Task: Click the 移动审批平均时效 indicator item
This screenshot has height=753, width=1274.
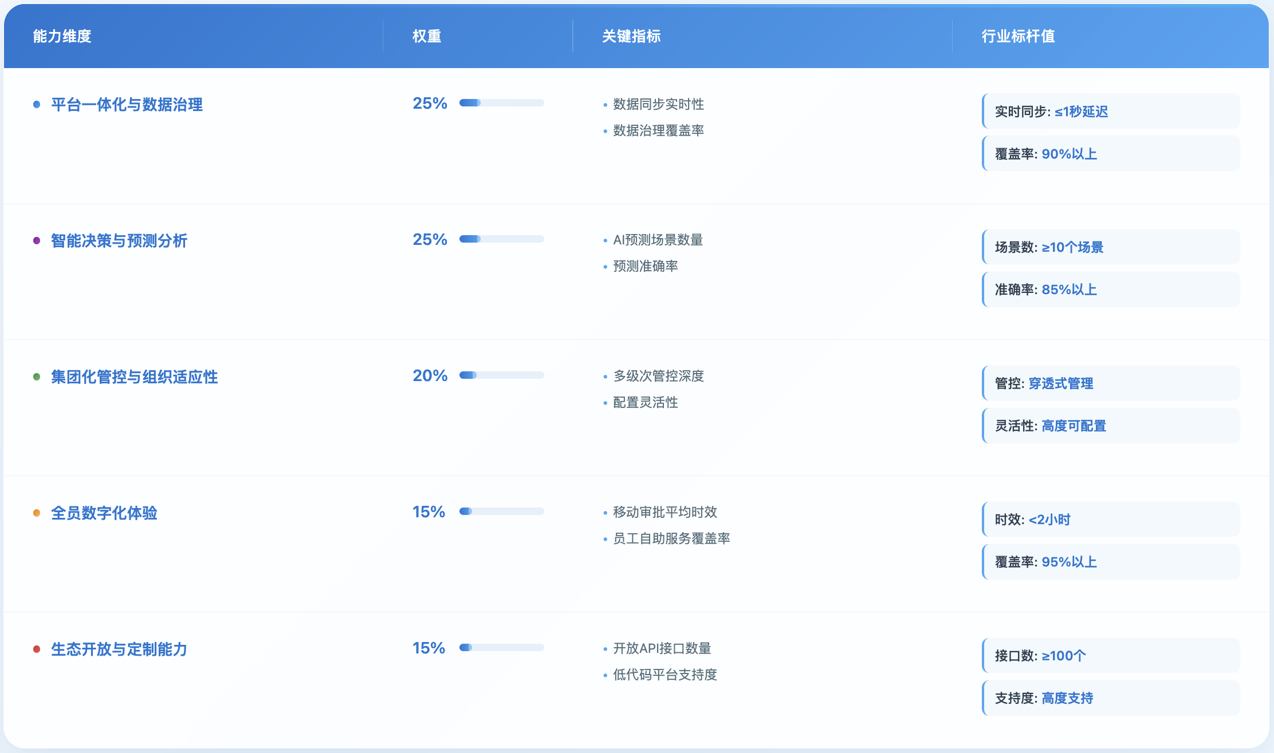Action: click(x=664, y=512)
